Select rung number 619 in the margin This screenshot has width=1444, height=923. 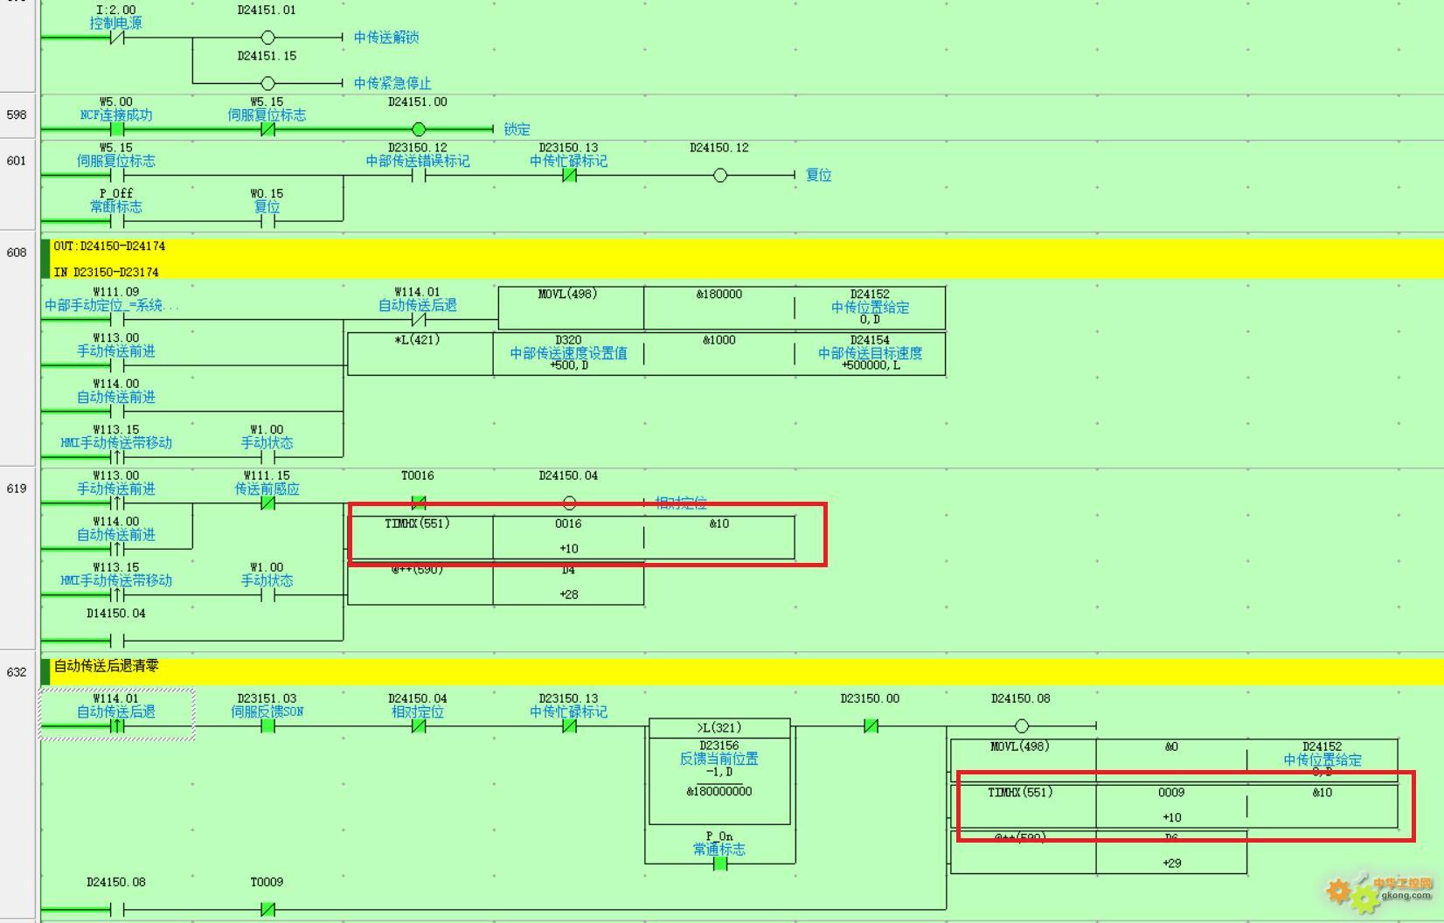pyautogui.click(x=17, y=489)
